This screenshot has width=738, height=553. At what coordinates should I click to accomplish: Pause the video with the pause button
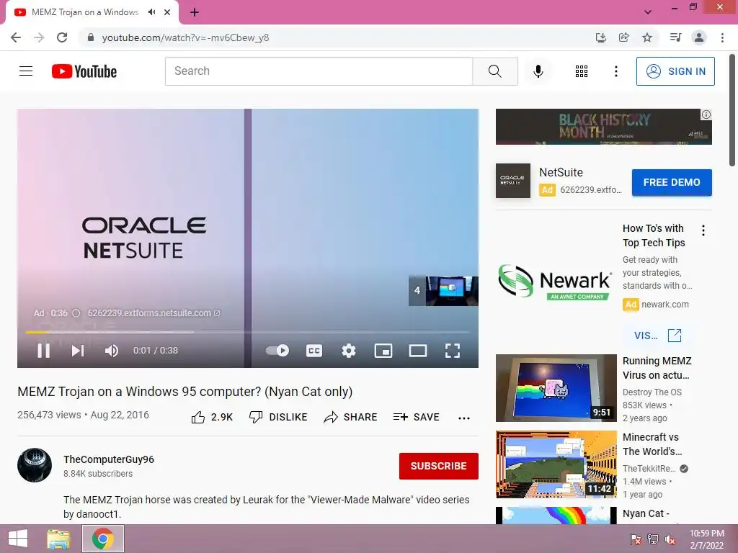pos(44,351)
